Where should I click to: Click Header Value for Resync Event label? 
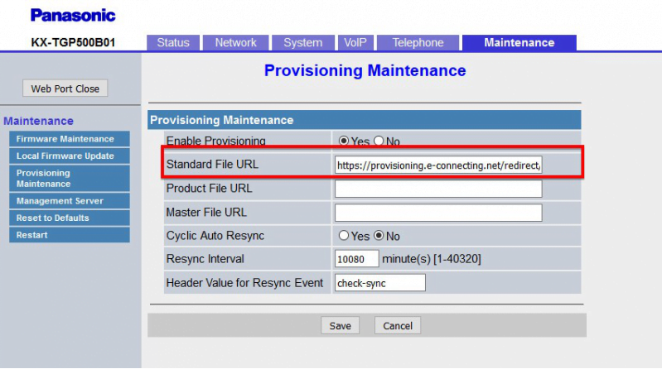(x=245, y=283)
